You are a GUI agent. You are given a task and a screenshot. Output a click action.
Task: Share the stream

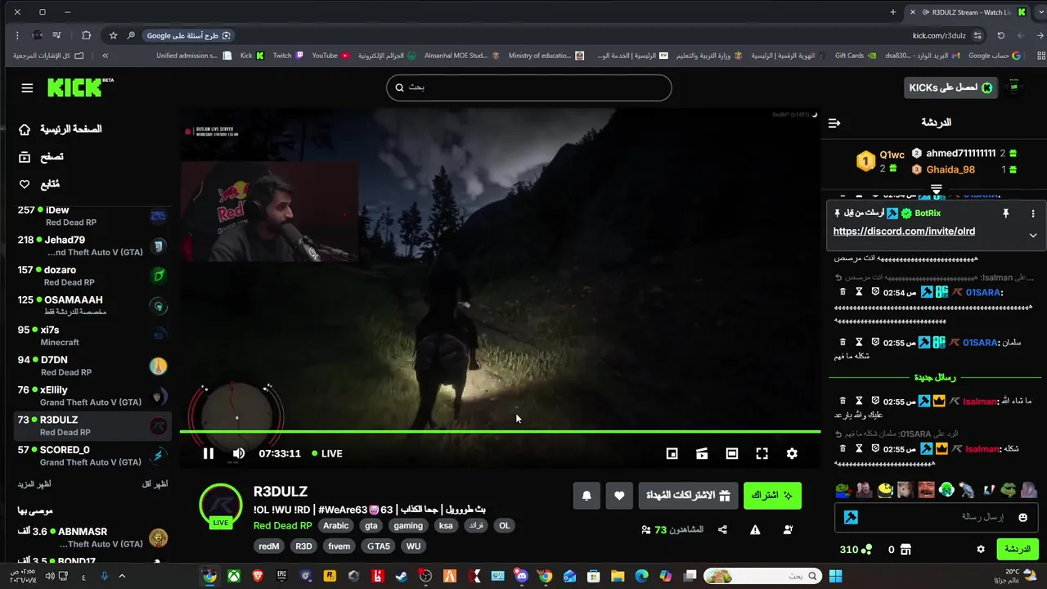(x=722, y=530)
